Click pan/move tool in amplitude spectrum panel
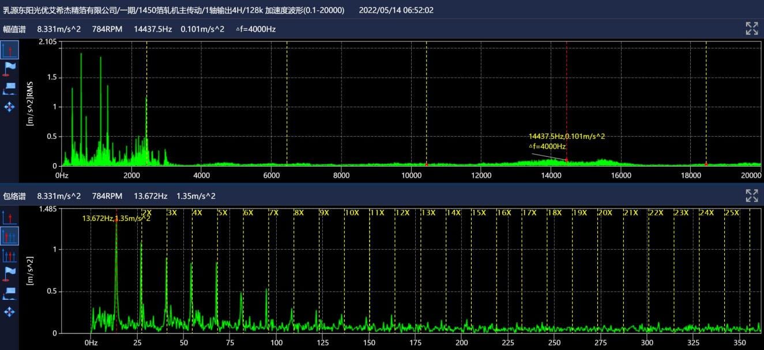The image size is (764, 350). (10, 107)
